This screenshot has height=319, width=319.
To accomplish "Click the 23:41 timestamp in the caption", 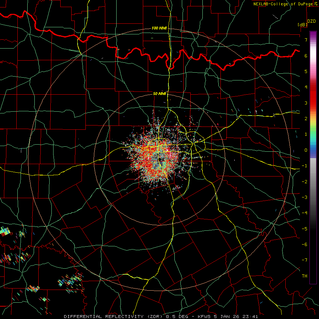I will (251, 317).
